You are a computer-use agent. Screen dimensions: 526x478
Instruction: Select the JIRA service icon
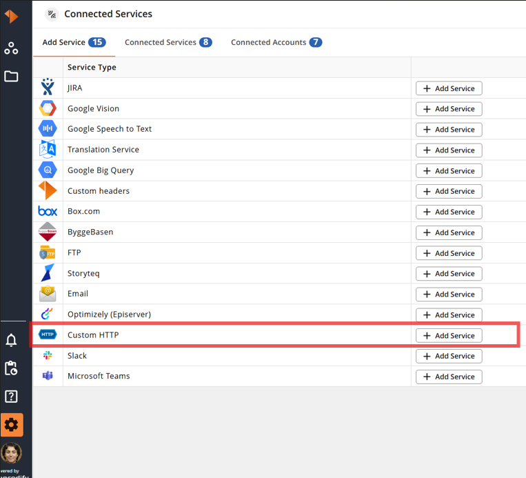click(x=48, y=87)
